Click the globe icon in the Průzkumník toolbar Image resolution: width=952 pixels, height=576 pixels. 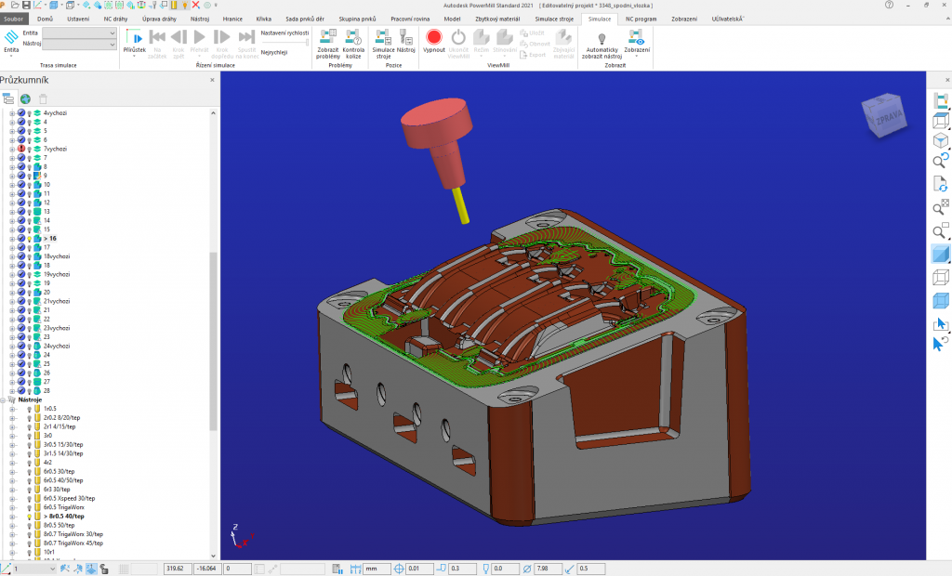coord(25,98)
